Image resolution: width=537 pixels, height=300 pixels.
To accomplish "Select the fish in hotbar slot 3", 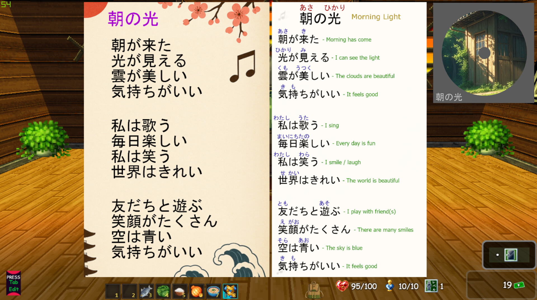I will [x=146, y=291].
